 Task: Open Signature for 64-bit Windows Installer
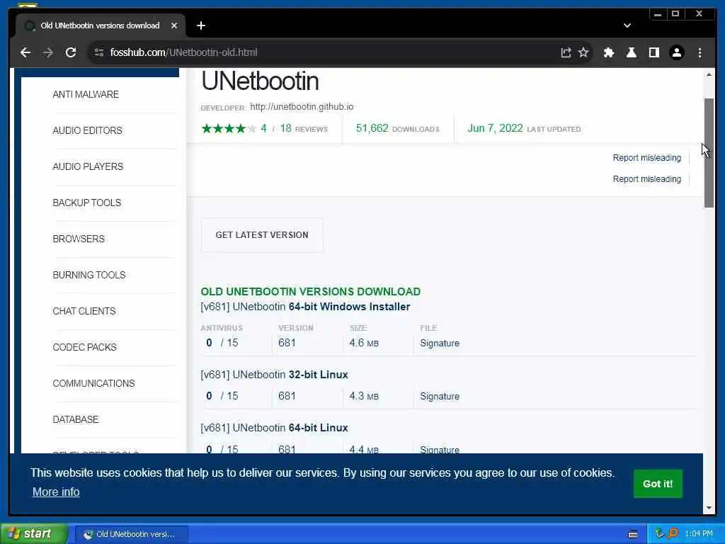coord(440,344)
